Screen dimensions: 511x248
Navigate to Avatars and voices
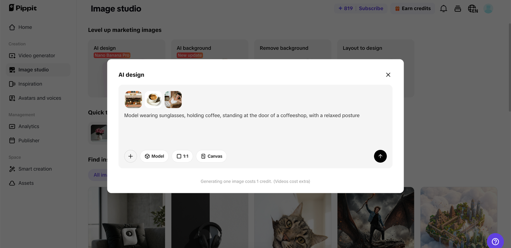[40, 98]
